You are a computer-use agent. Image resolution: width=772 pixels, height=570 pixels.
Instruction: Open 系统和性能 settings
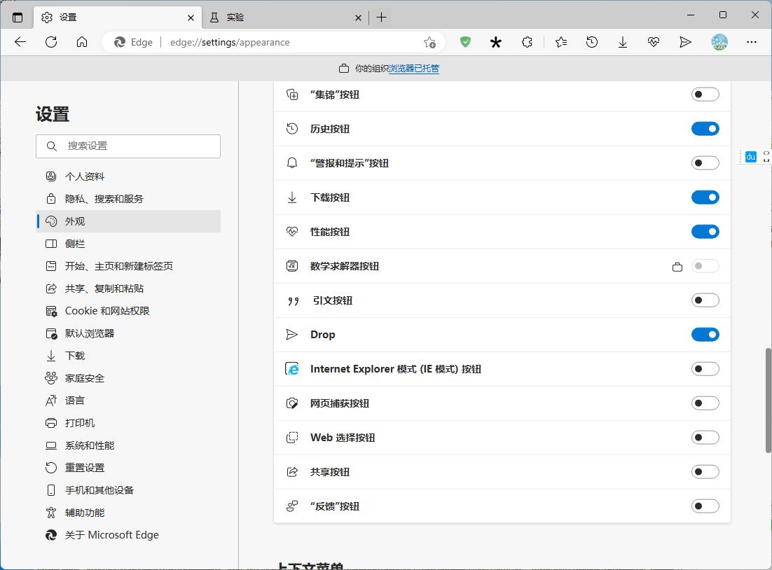(128, 445)
